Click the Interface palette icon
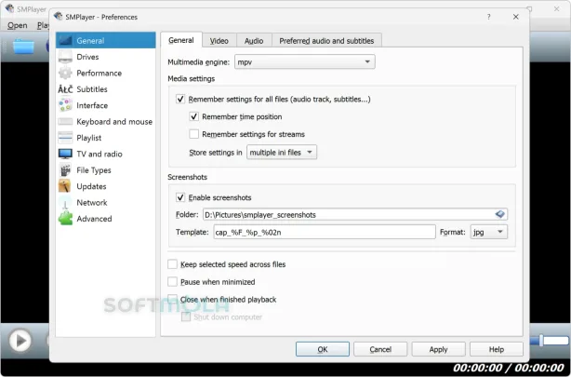 65,105
